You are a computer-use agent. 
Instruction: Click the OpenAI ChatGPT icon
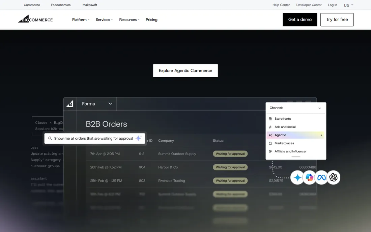[333, 177]
